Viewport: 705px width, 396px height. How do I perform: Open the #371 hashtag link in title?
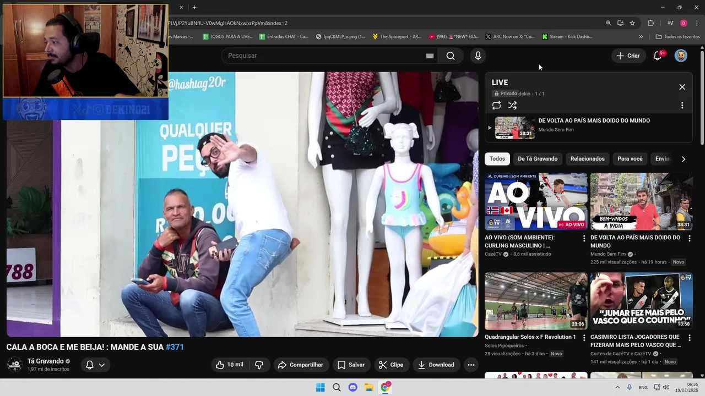point(175,347)
